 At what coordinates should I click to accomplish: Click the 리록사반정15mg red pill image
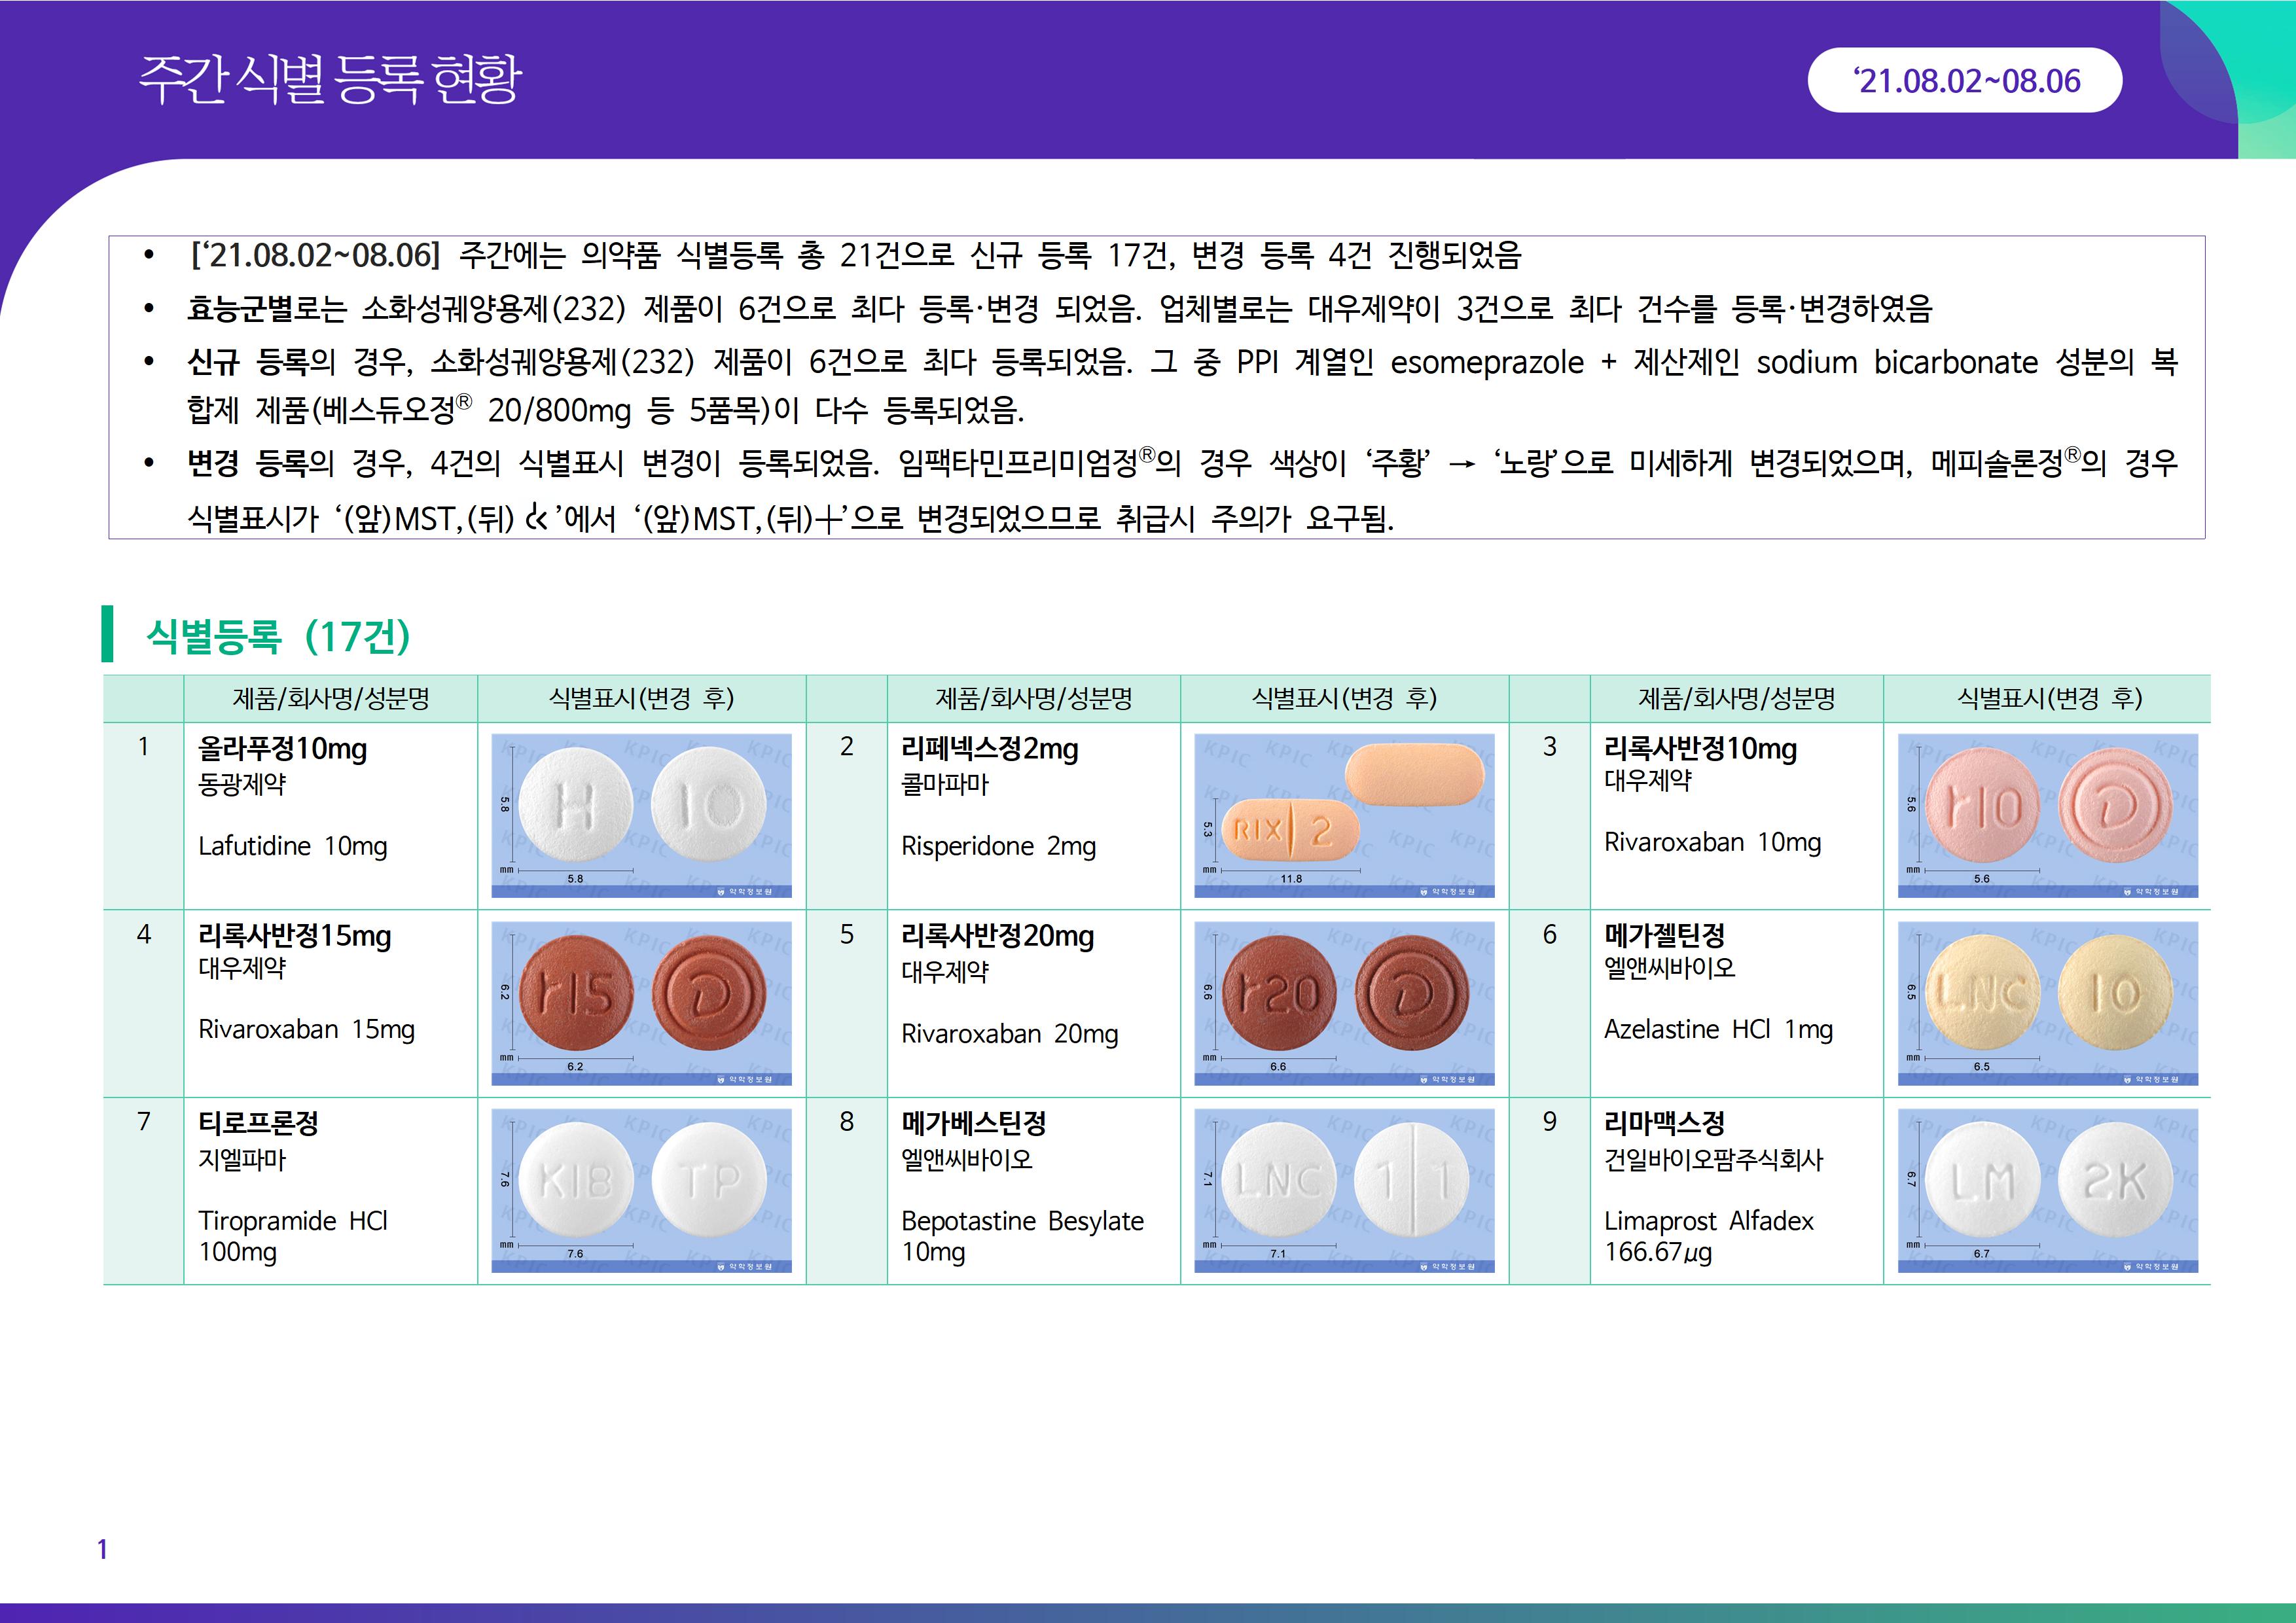(641, 1002)
